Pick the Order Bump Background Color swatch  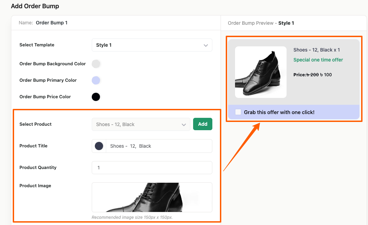click(x=96, y=64)
